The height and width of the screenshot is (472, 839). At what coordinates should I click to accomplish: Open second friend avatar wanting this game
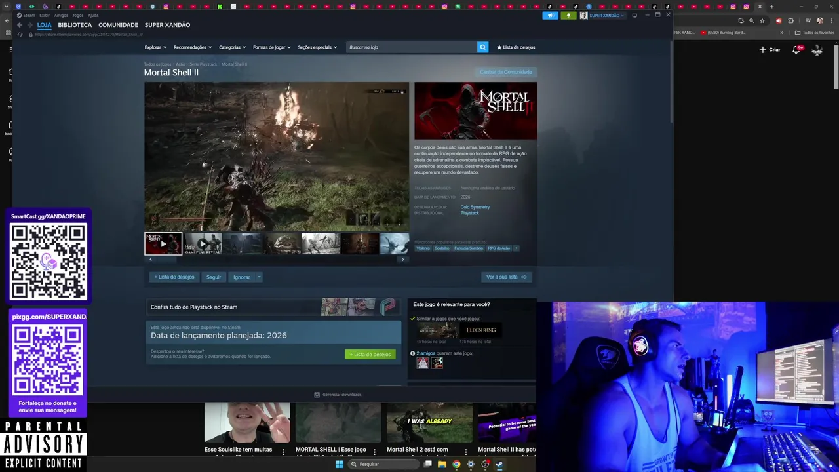[x=437, y=363]
